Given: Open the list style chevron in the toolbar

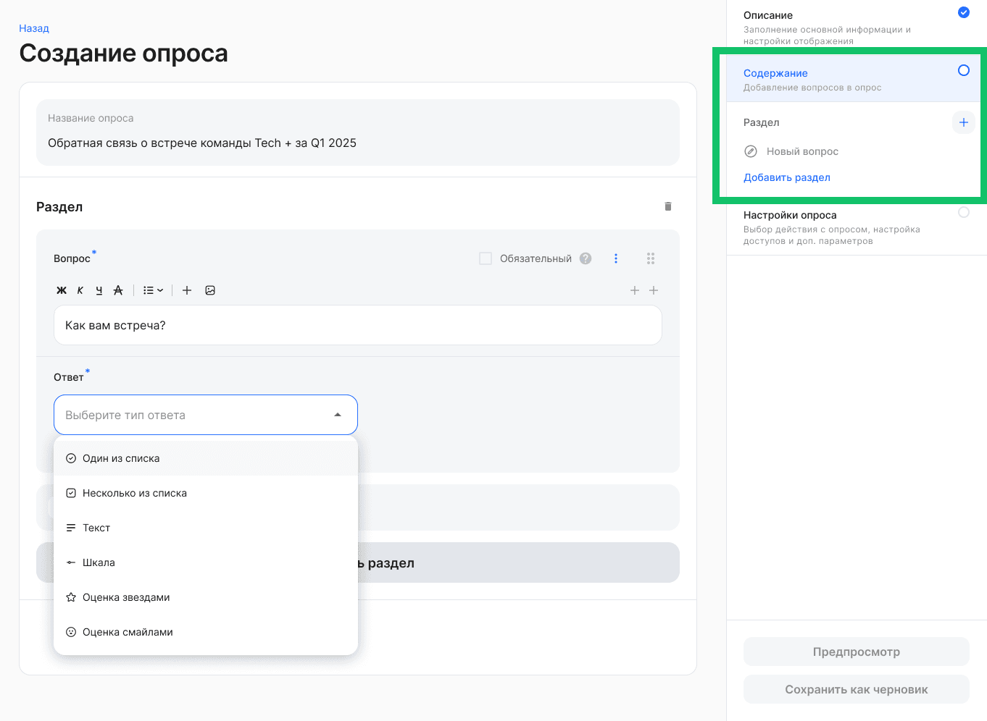Looking at the screenshot, I should [160, 290].
